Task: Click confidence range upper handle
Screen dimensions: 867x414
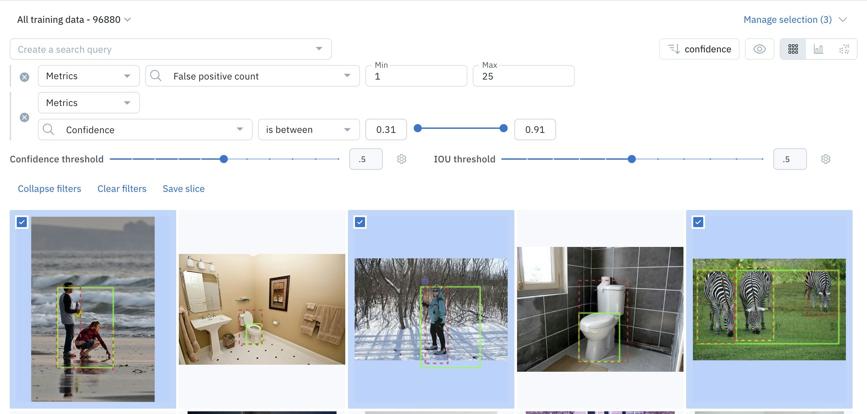Action: [504, 128]
